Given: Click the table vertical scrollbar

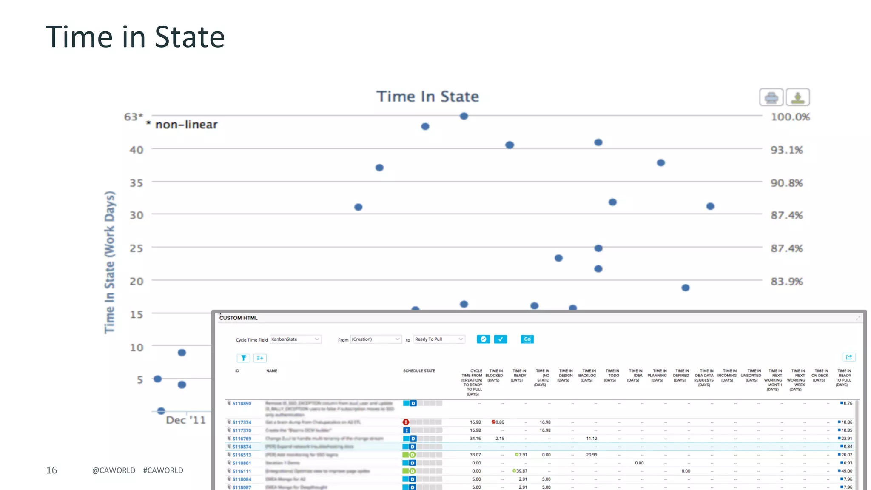Looking at the screenshot, I should [857, 442].
